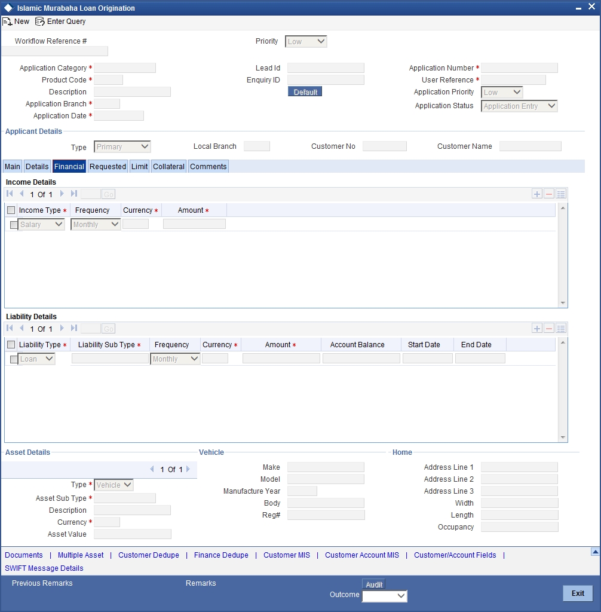Open the Customer/Account Fields link

click(455, 555)
